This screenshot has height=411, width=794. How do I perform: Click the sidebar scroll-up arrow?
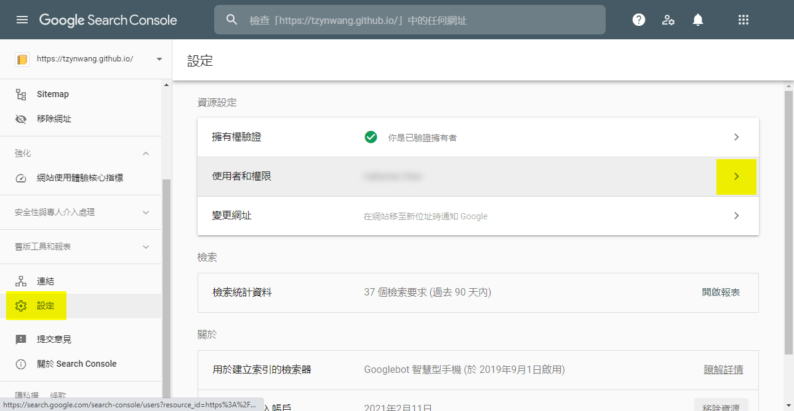pyautogui.click(x=166, y=85)
